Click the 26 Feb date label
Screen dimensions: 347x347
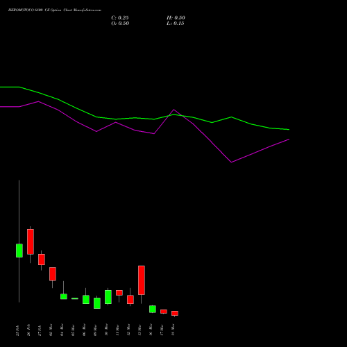pos(29,330)
